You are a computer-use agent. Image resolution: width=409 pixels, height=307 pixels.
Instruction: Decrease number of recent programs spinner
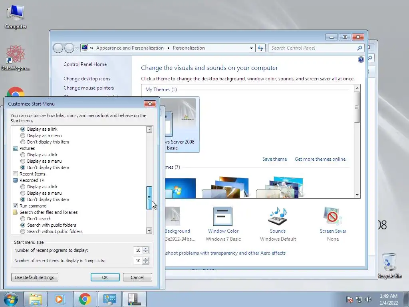pyautogui.click(x=146, y=252)
